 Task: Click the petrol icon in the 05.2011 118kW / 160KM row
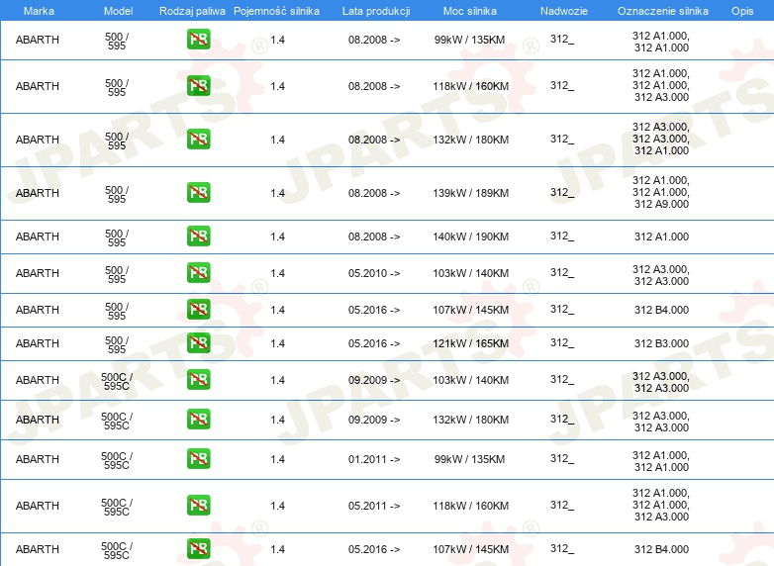pos(198,506)
